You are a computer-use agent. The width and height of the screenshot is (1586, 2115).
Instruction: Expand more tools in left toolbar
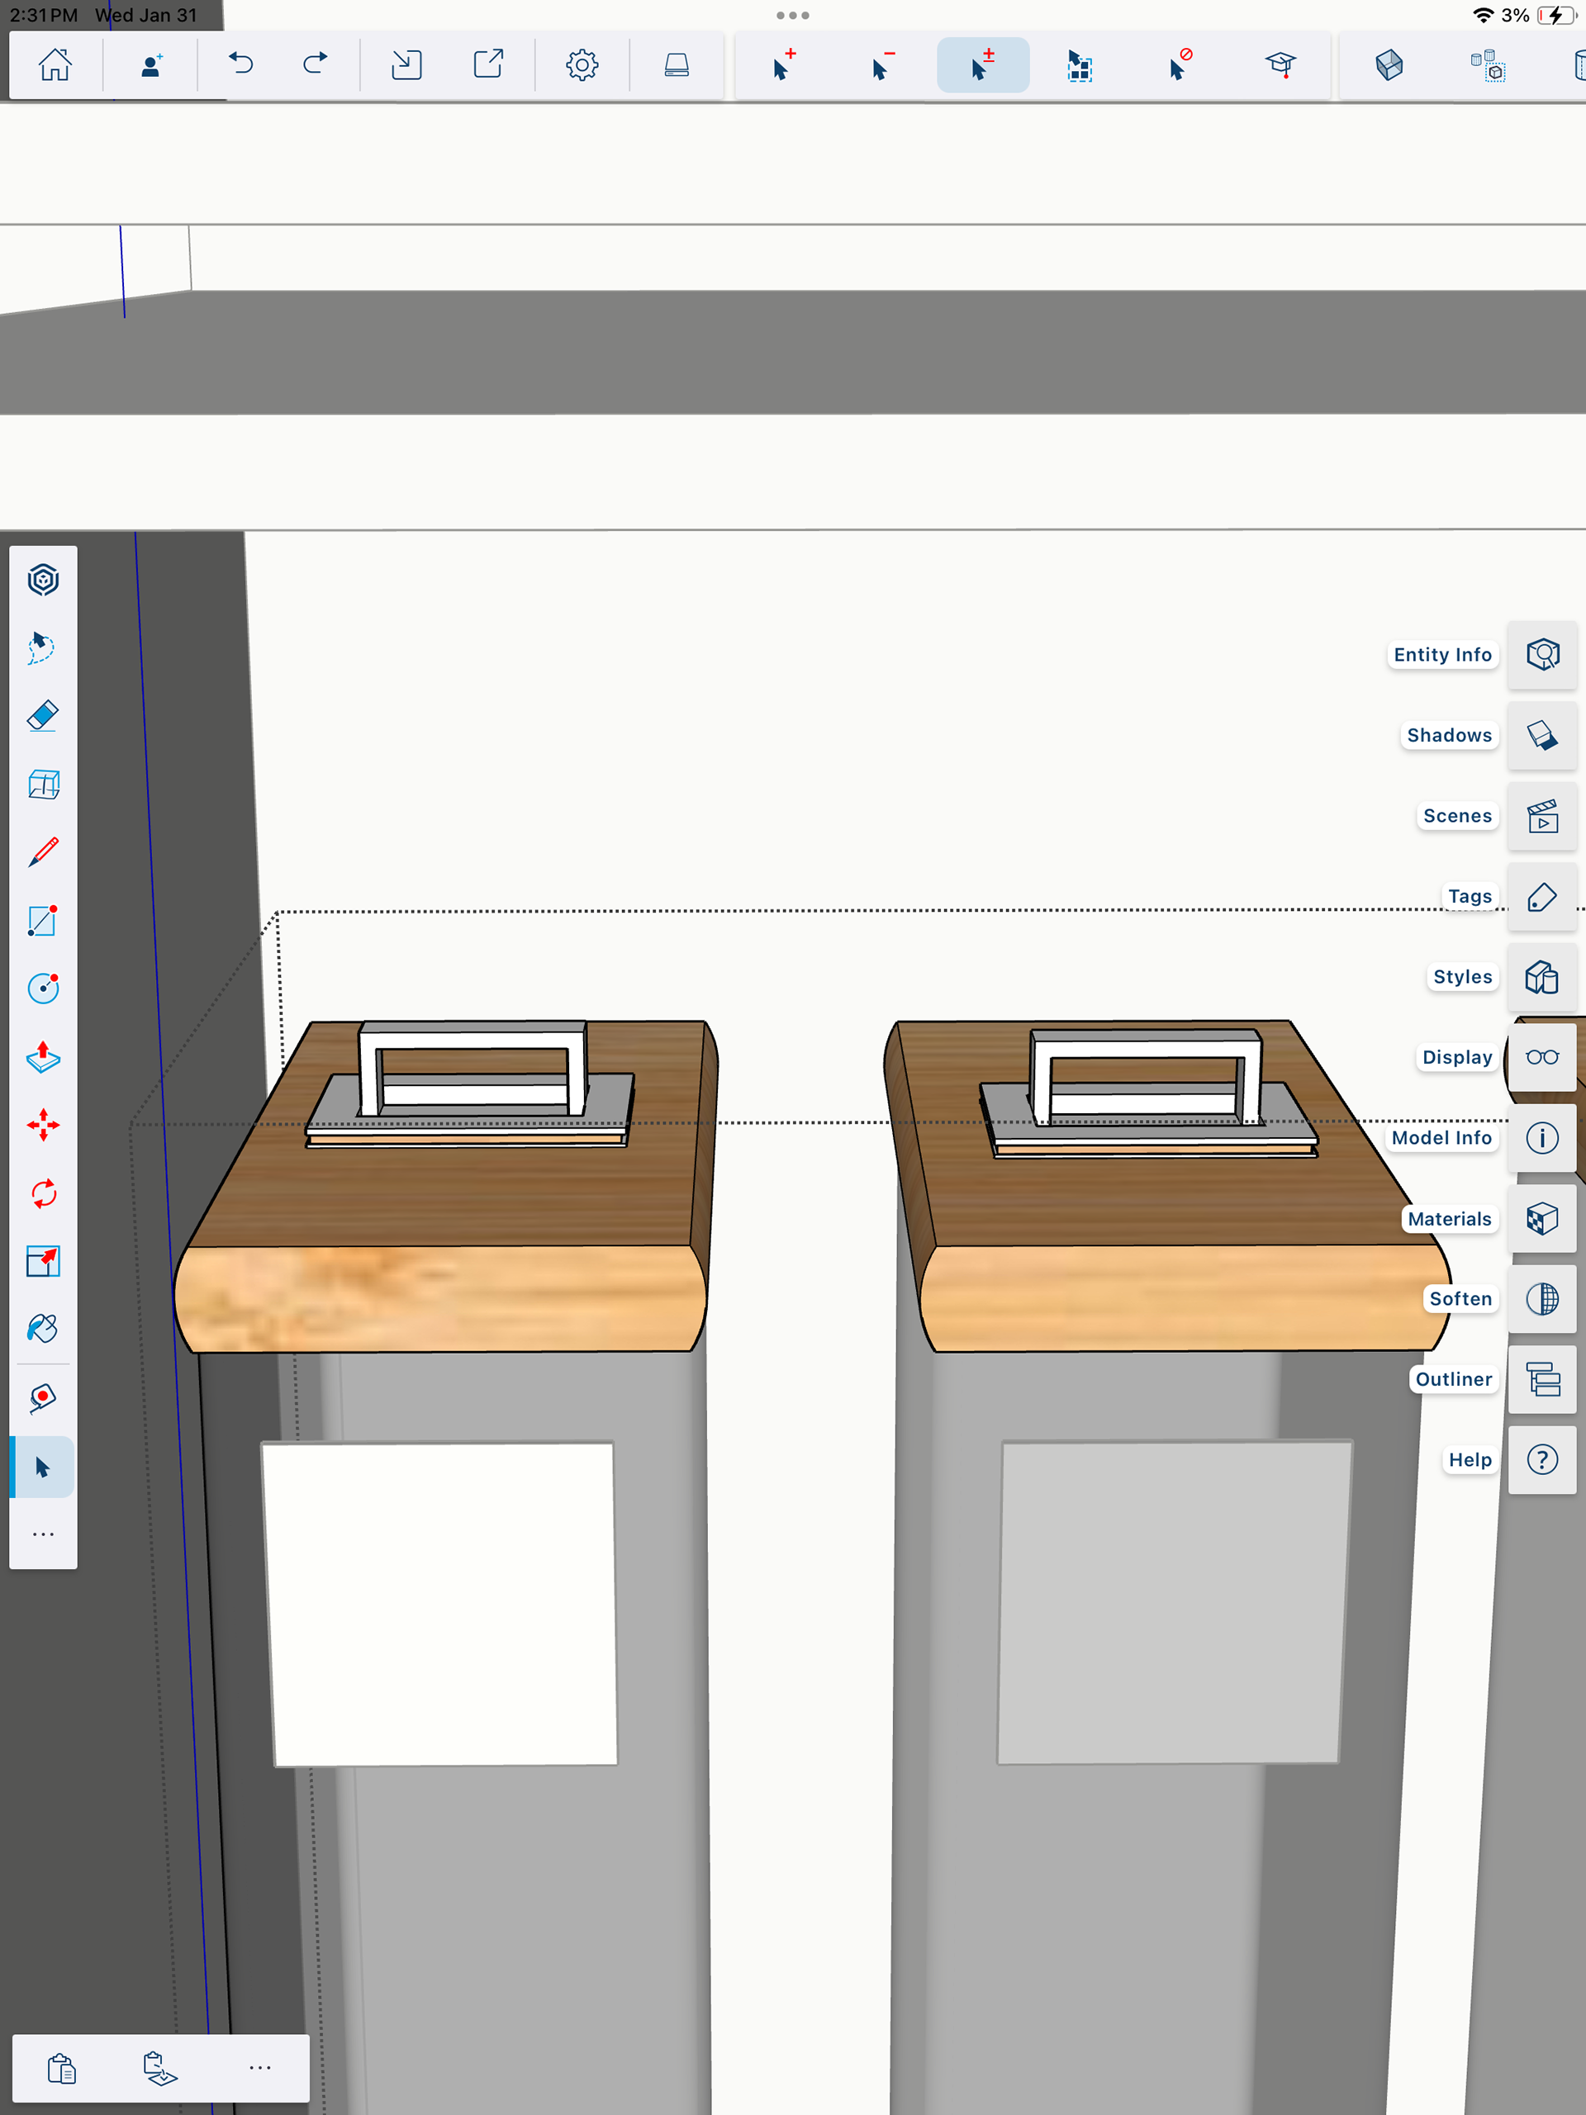pyautogui.click(x=43, y=1534)
